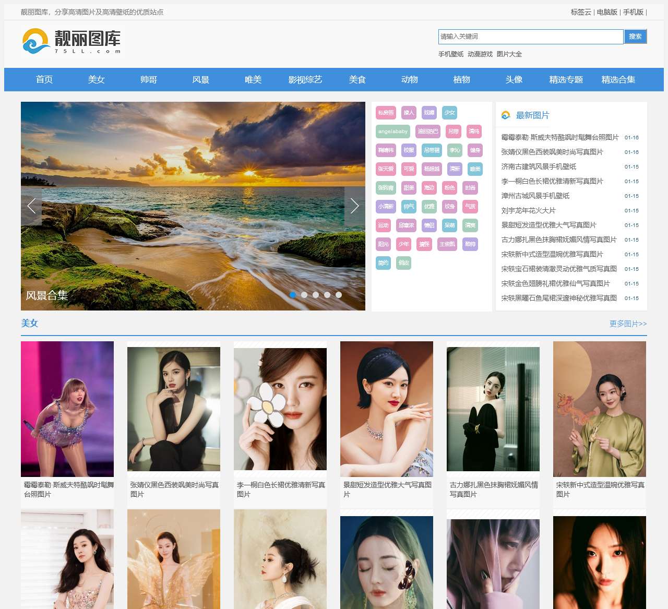Open the 更多图片>> link
The width and height of the screenshot is (668, 609).
coord(628,324)
